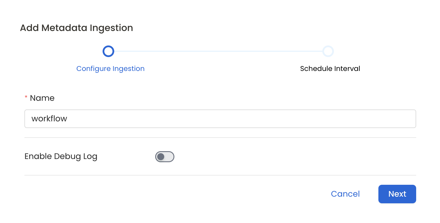
Task: Select the workflow text in Name field
Action: [49, 119]
